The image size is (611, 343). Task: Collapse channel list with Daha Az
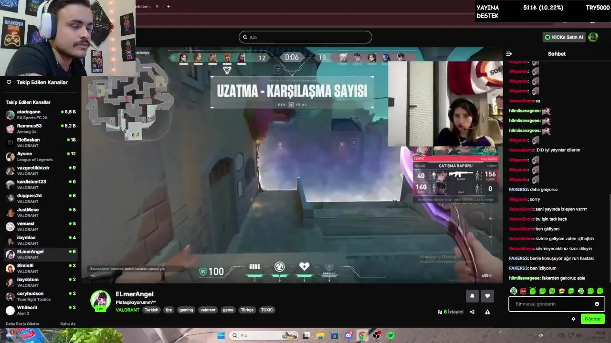click(x=68, y=324)
